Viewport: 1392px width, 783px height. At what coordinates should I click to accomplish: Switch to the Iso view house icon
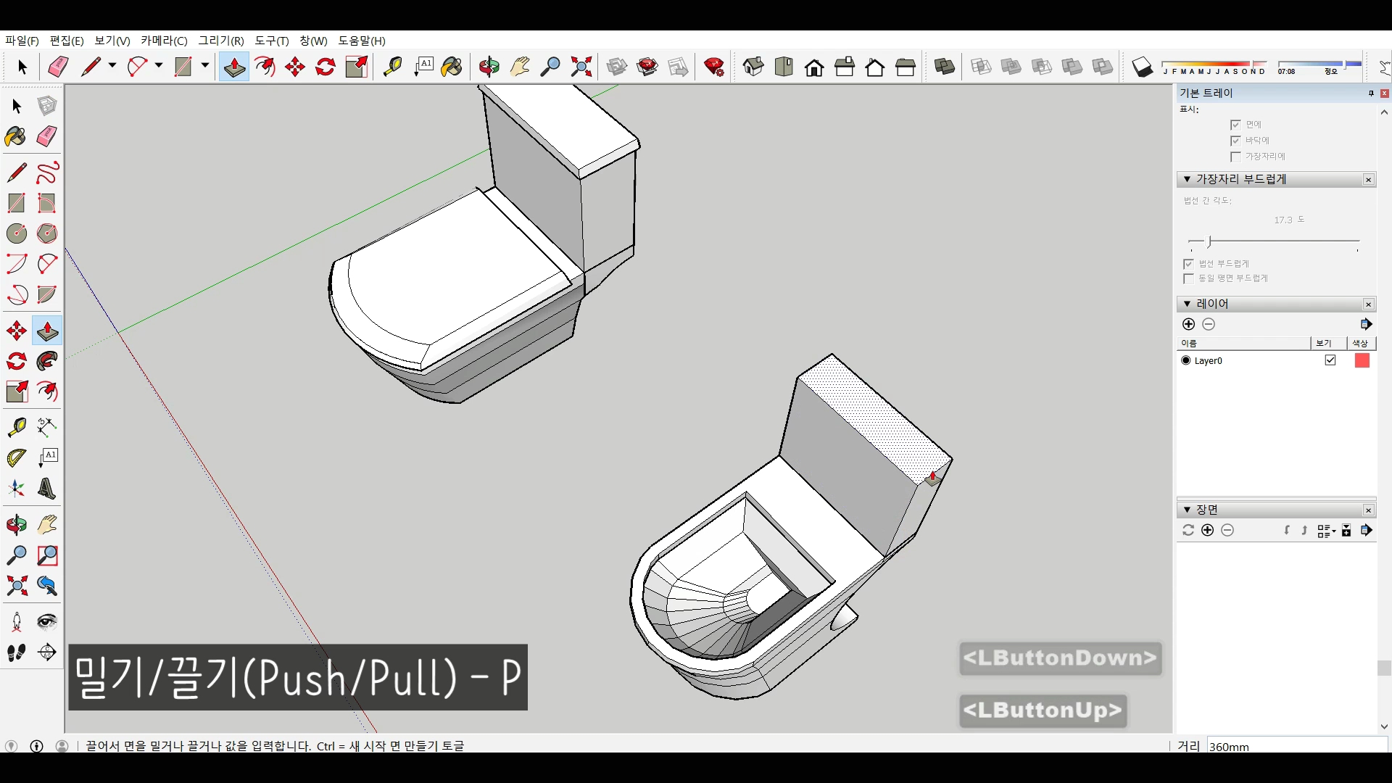(753, 67)
